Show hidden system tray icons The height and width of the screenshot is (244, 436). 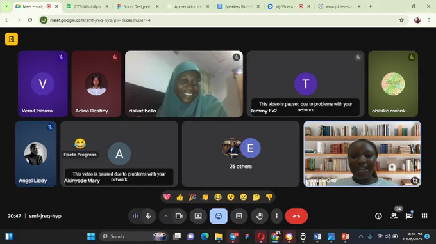pos(361,236)
